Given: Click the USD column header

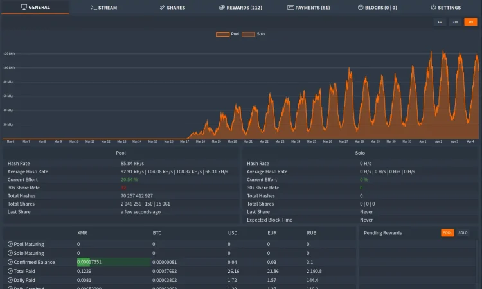Looking at the screenshot, I should [x=233, y=232].
